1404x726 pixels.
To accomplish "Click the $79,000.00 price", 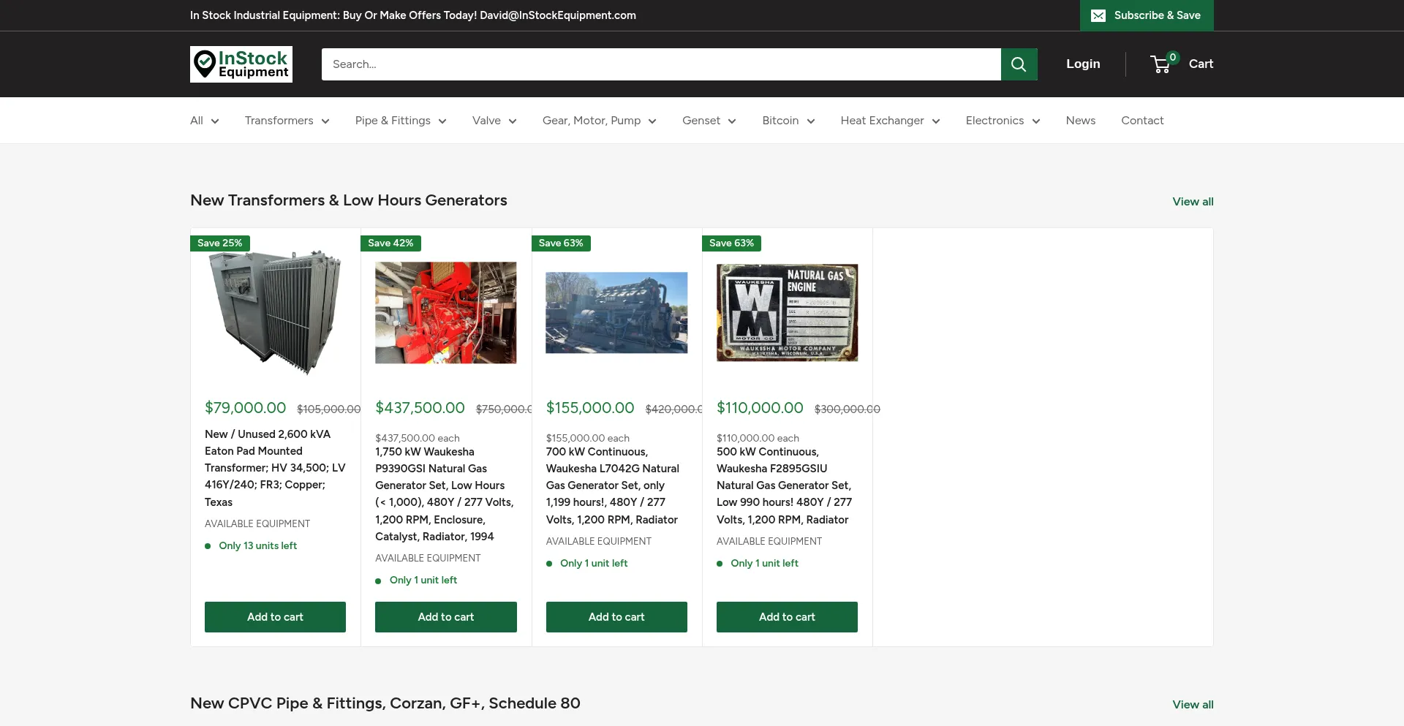I will (x=245, y=408).
